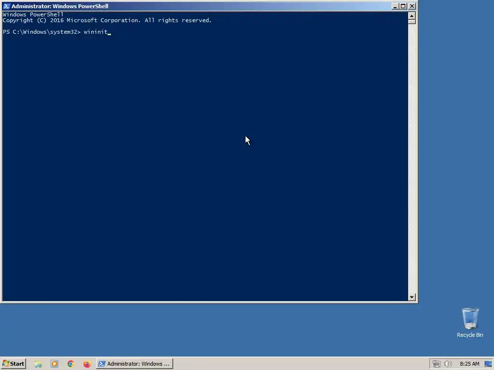The width and height of the screenshot is (494, 370).
Task: Click the PowerShell scrollbar up arrow
Action: click(412, 15)
